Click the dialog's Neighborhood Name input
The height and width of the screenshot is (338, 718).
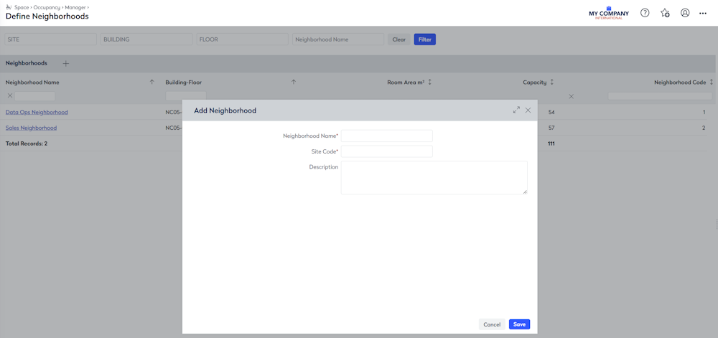(386, 136)
